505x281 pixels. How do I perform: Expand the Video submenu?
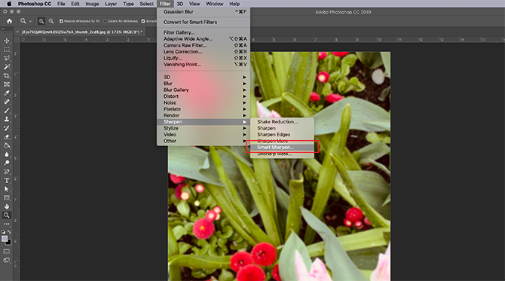[204, 135]
